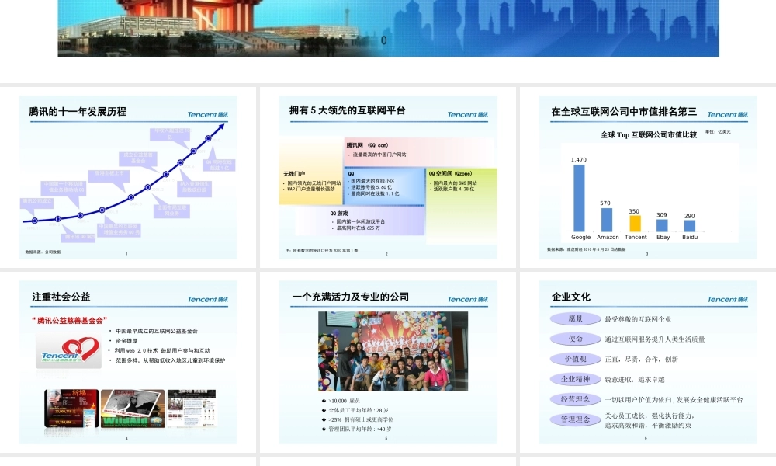
Task: Click the 管理理念 oval label
Action: [575, 419]
